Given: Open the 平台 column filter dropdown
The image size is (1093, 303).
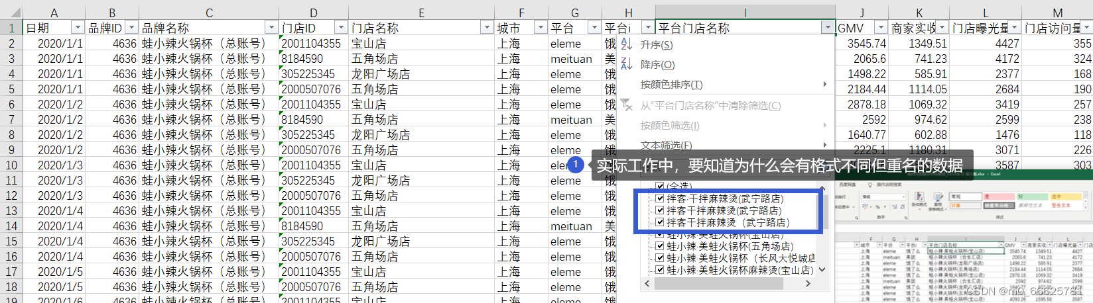Looking at the screenshot, I should (x=594, y=28).
